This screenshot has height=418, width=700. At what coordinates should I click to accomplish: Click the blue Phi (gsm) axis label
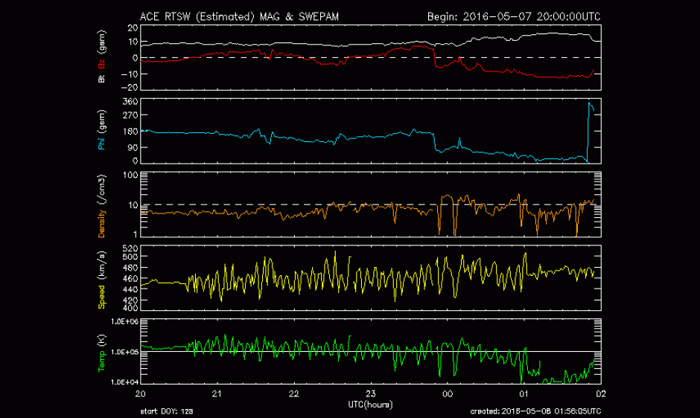(103, 130)
